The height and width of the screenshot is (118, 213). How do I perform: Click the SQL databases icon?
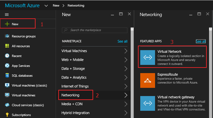pyautogui.click(x=7, y=75)
